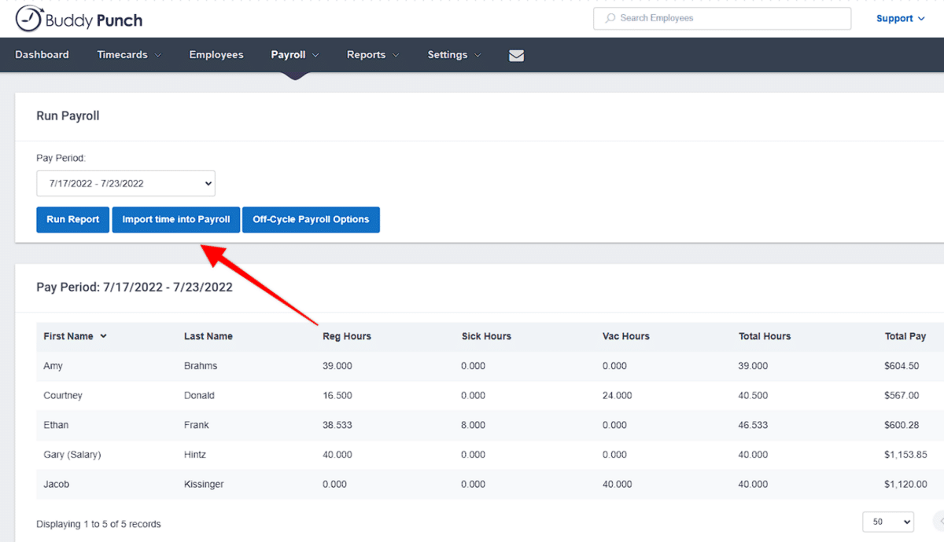The height and width of the screenshot is (542, 944).
Task: Select the Courtney first name cell
Action: 63,396
